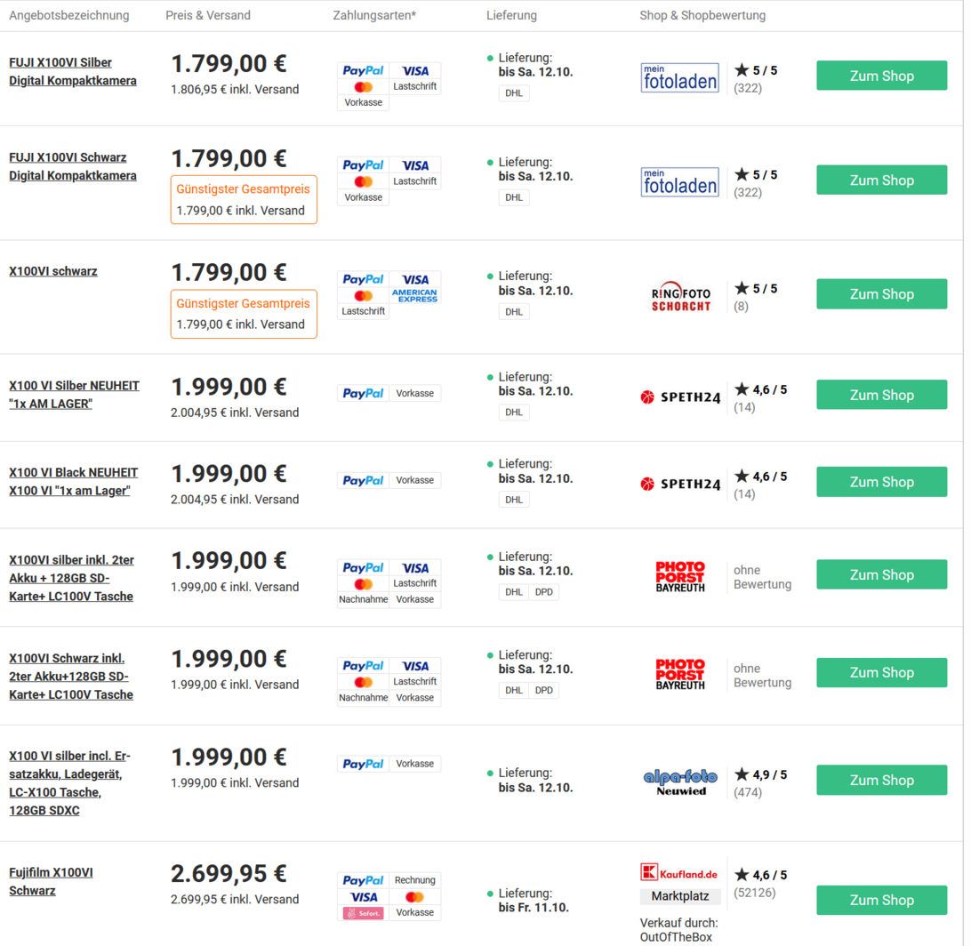
Task: Click the mein fotoladen logo in first row
Action: pos(679,77)
